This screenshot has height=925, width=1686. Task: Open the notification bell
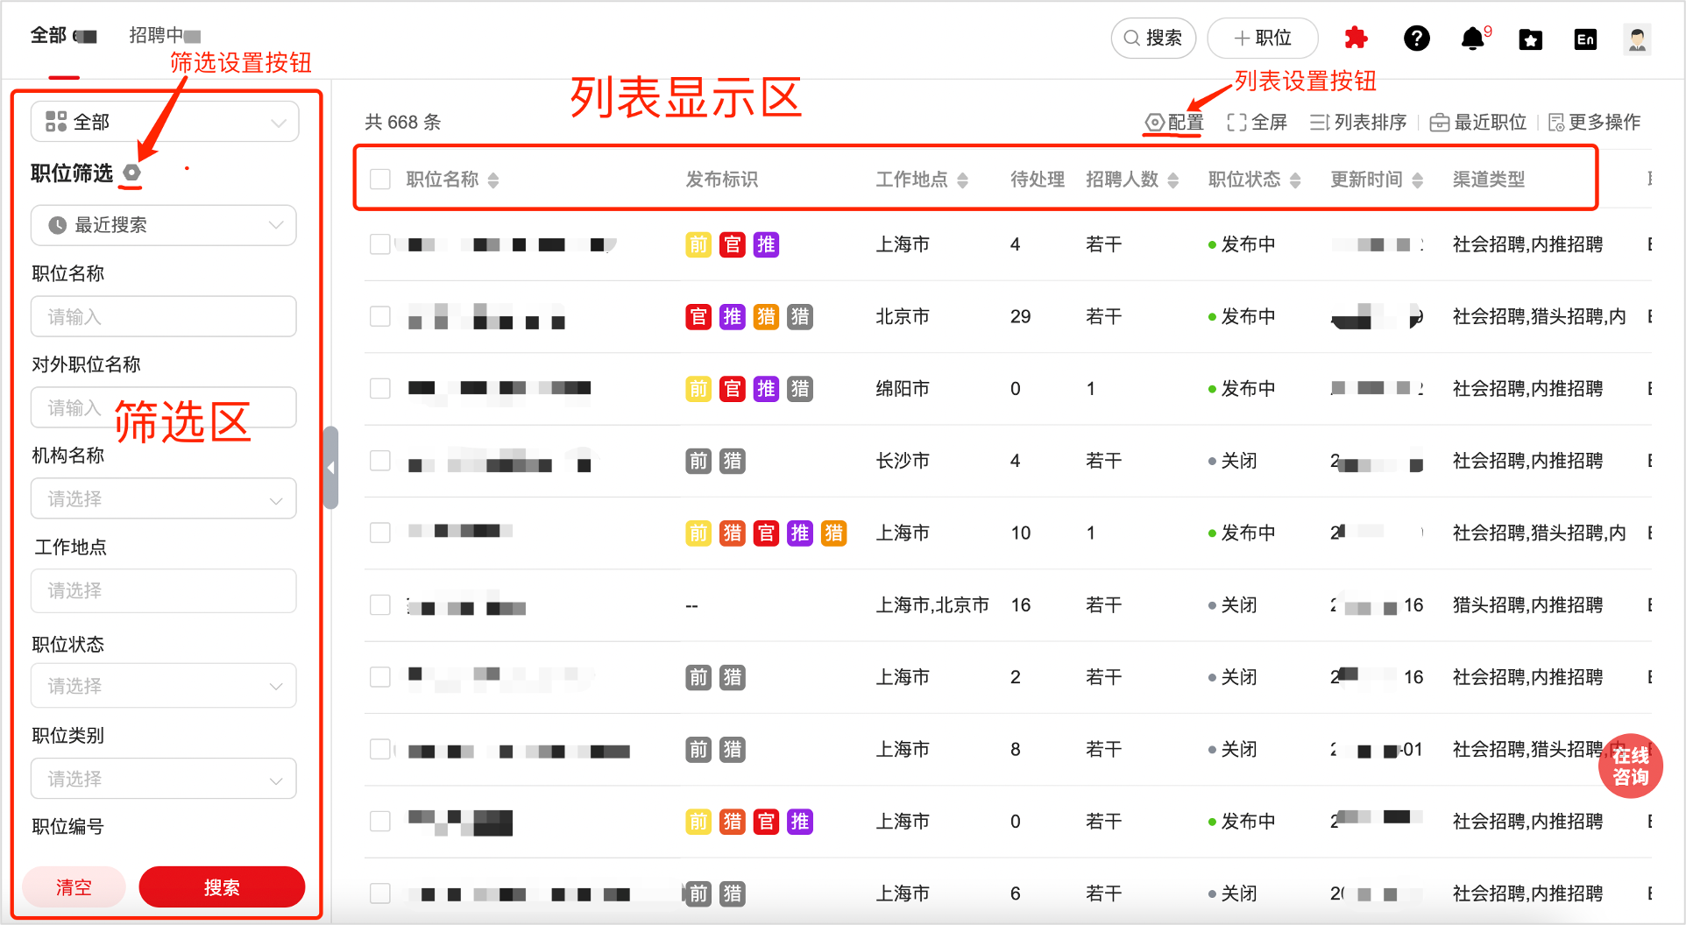1473,39
